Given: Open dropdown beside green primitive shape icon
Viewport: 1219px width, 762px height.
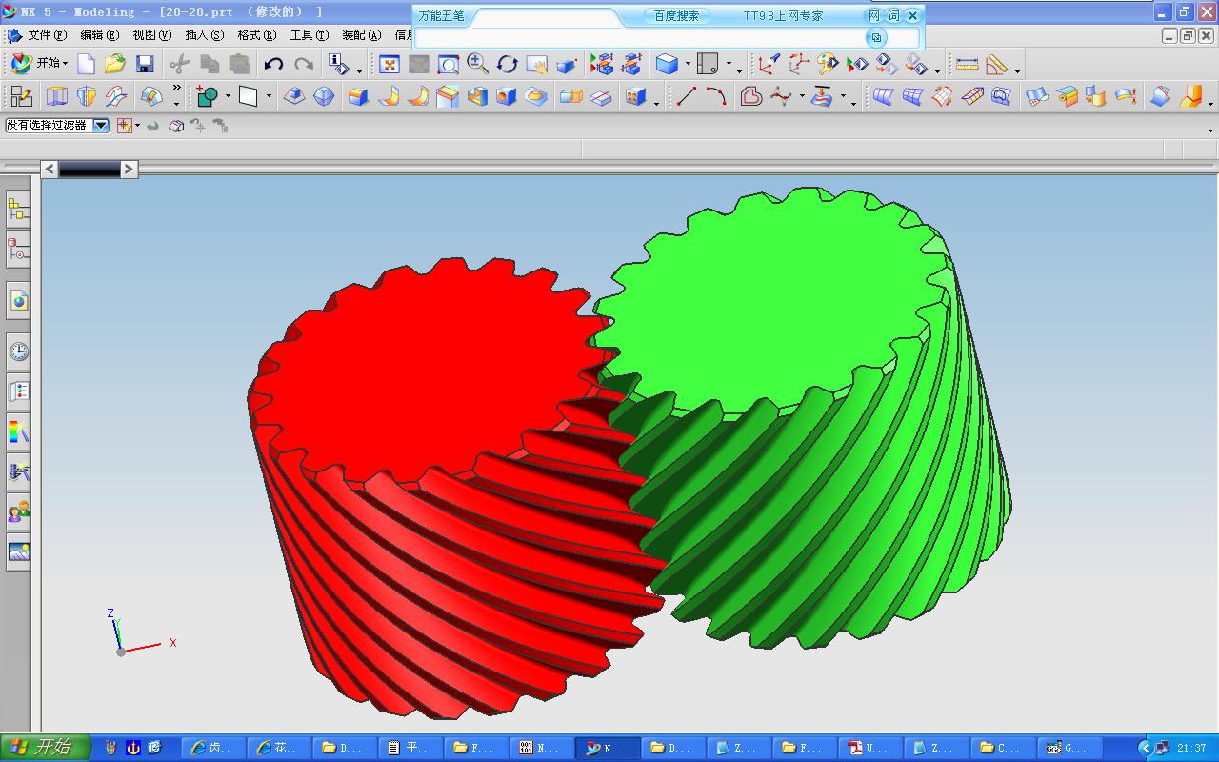Looking at the screenshot, I should tap(228, 96).
